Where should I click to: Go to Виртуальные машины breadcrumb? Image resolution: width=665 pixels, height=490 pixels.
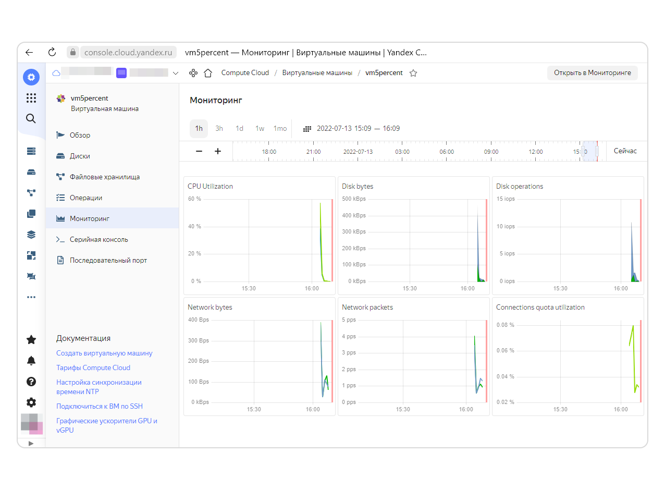coord(317,73)
